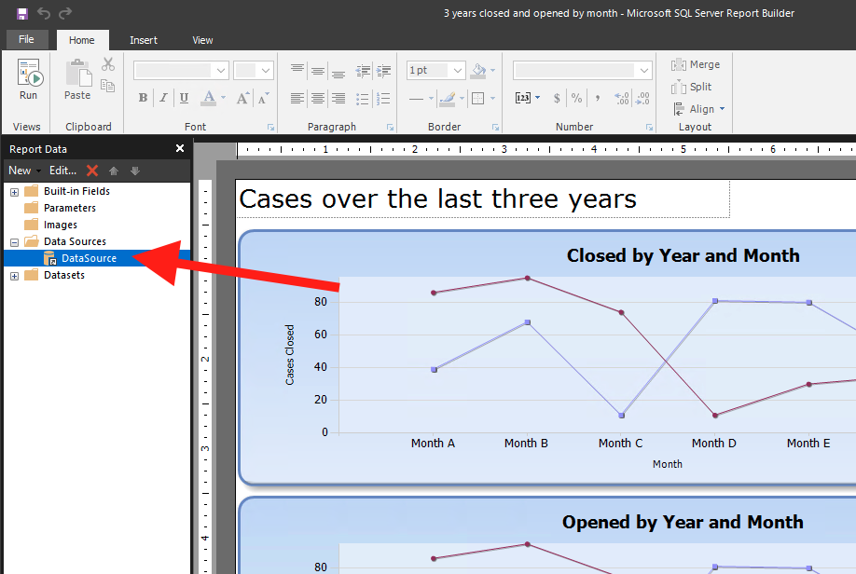Open the border width 1 pt dropdown
The height and width of the screenshot is (574, 856).
[x=457, y=71]
